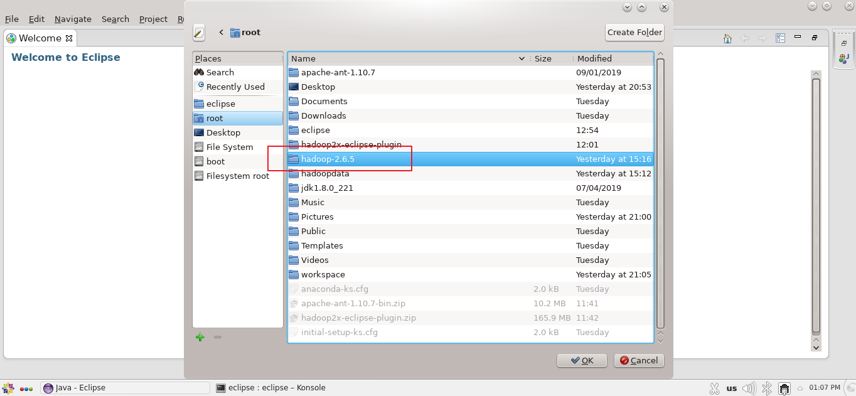Select the jdk1.8.0_221 folder
The image size is (856, 396).
pos(471,188)
